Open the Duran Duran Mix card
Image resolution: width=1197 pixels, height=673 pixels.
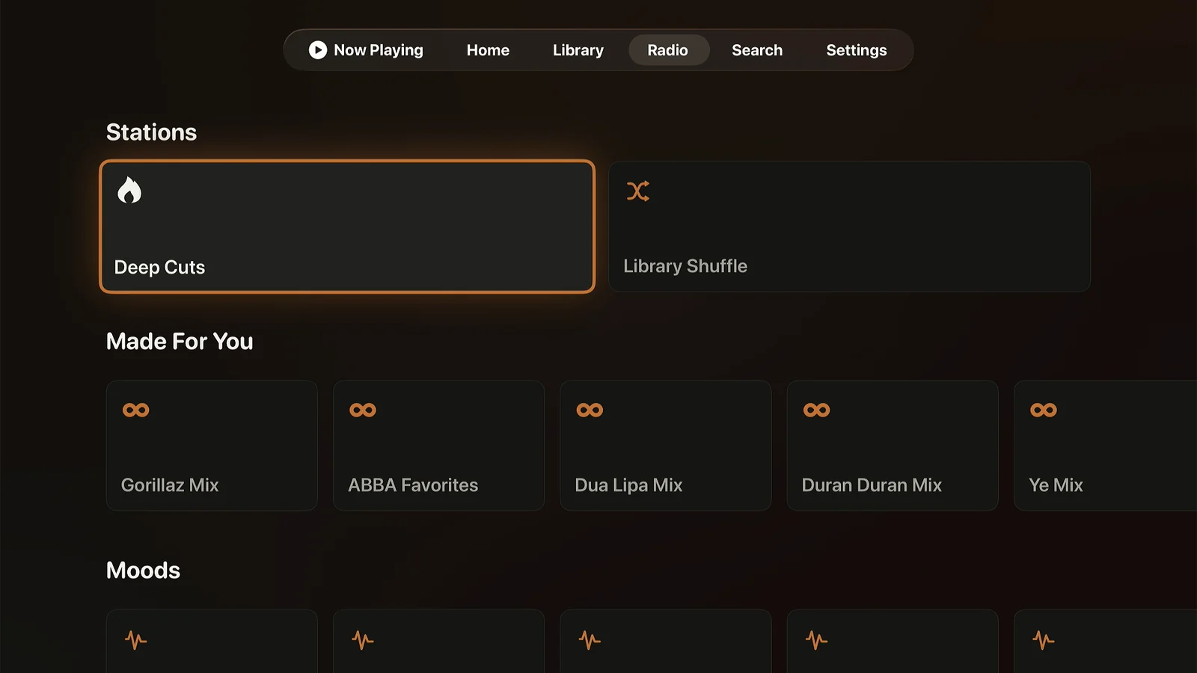tap(893, 446)
